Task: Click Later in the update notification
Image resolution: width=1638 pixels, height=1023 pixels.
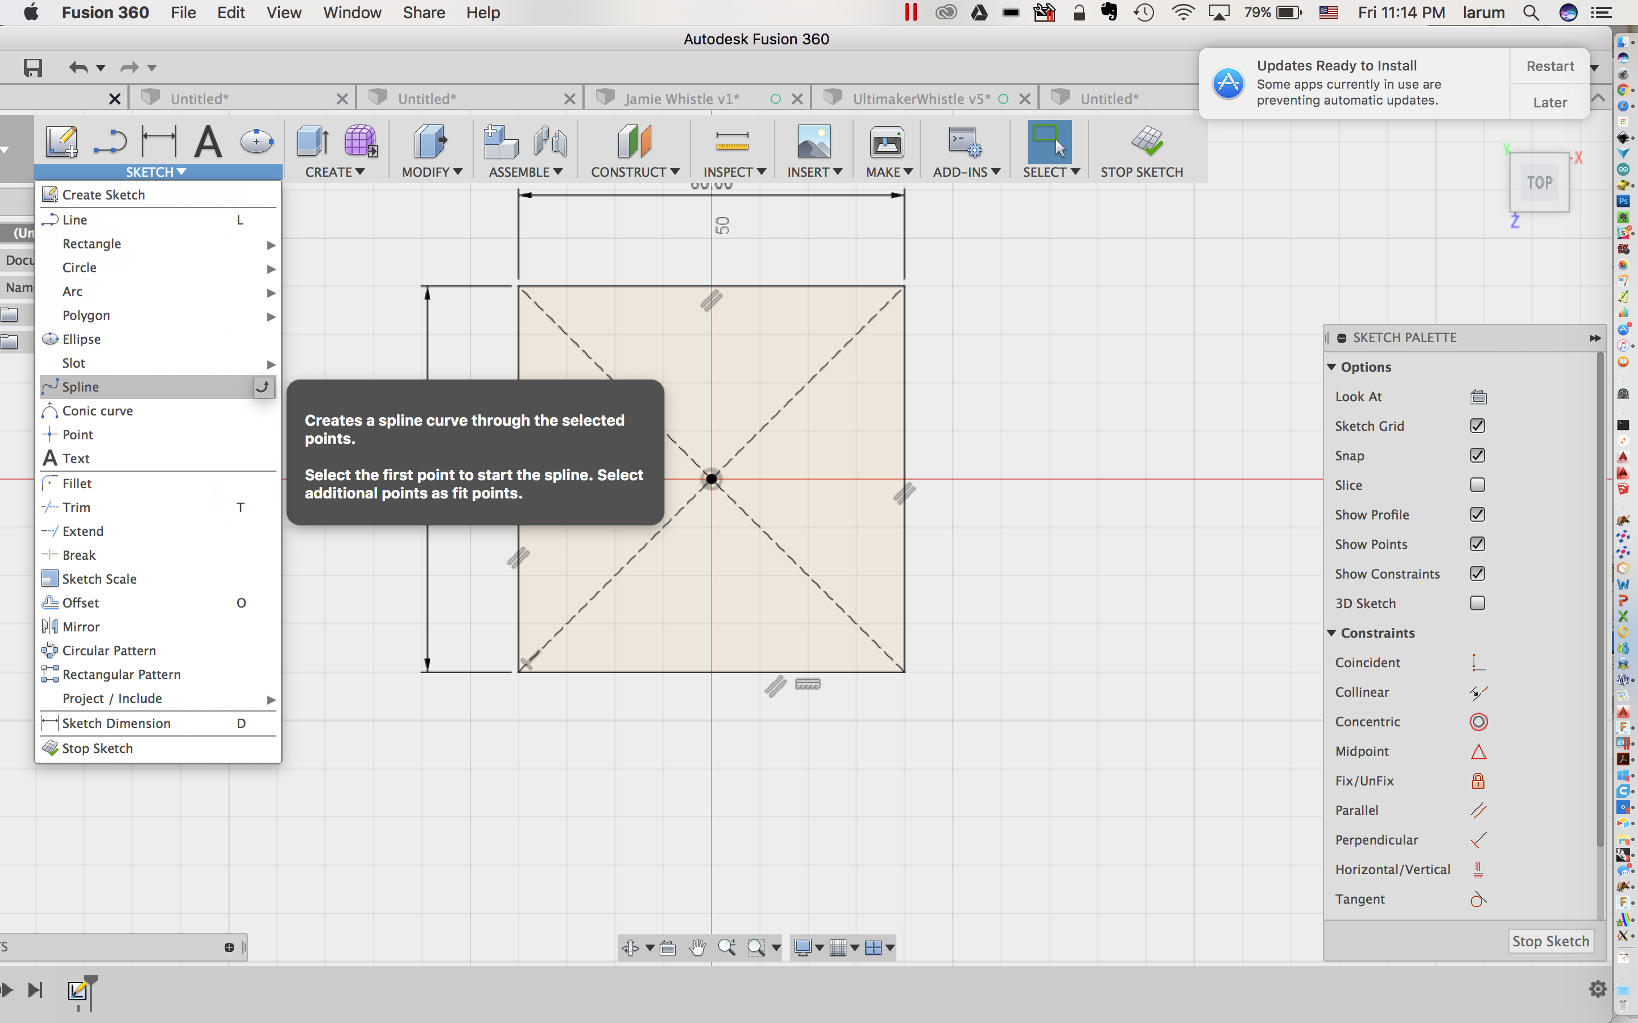Action: [x=1550, y=103]
